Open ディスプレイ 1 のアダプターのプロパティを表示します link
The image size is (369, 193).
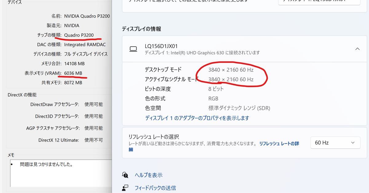pos(197,118)
